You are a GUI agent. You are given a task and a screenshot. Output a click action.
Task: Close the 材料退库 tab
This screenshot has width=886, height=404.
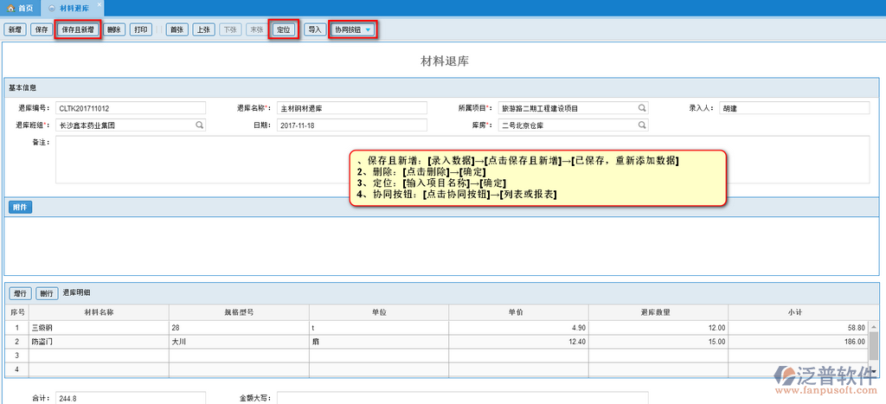97,7
